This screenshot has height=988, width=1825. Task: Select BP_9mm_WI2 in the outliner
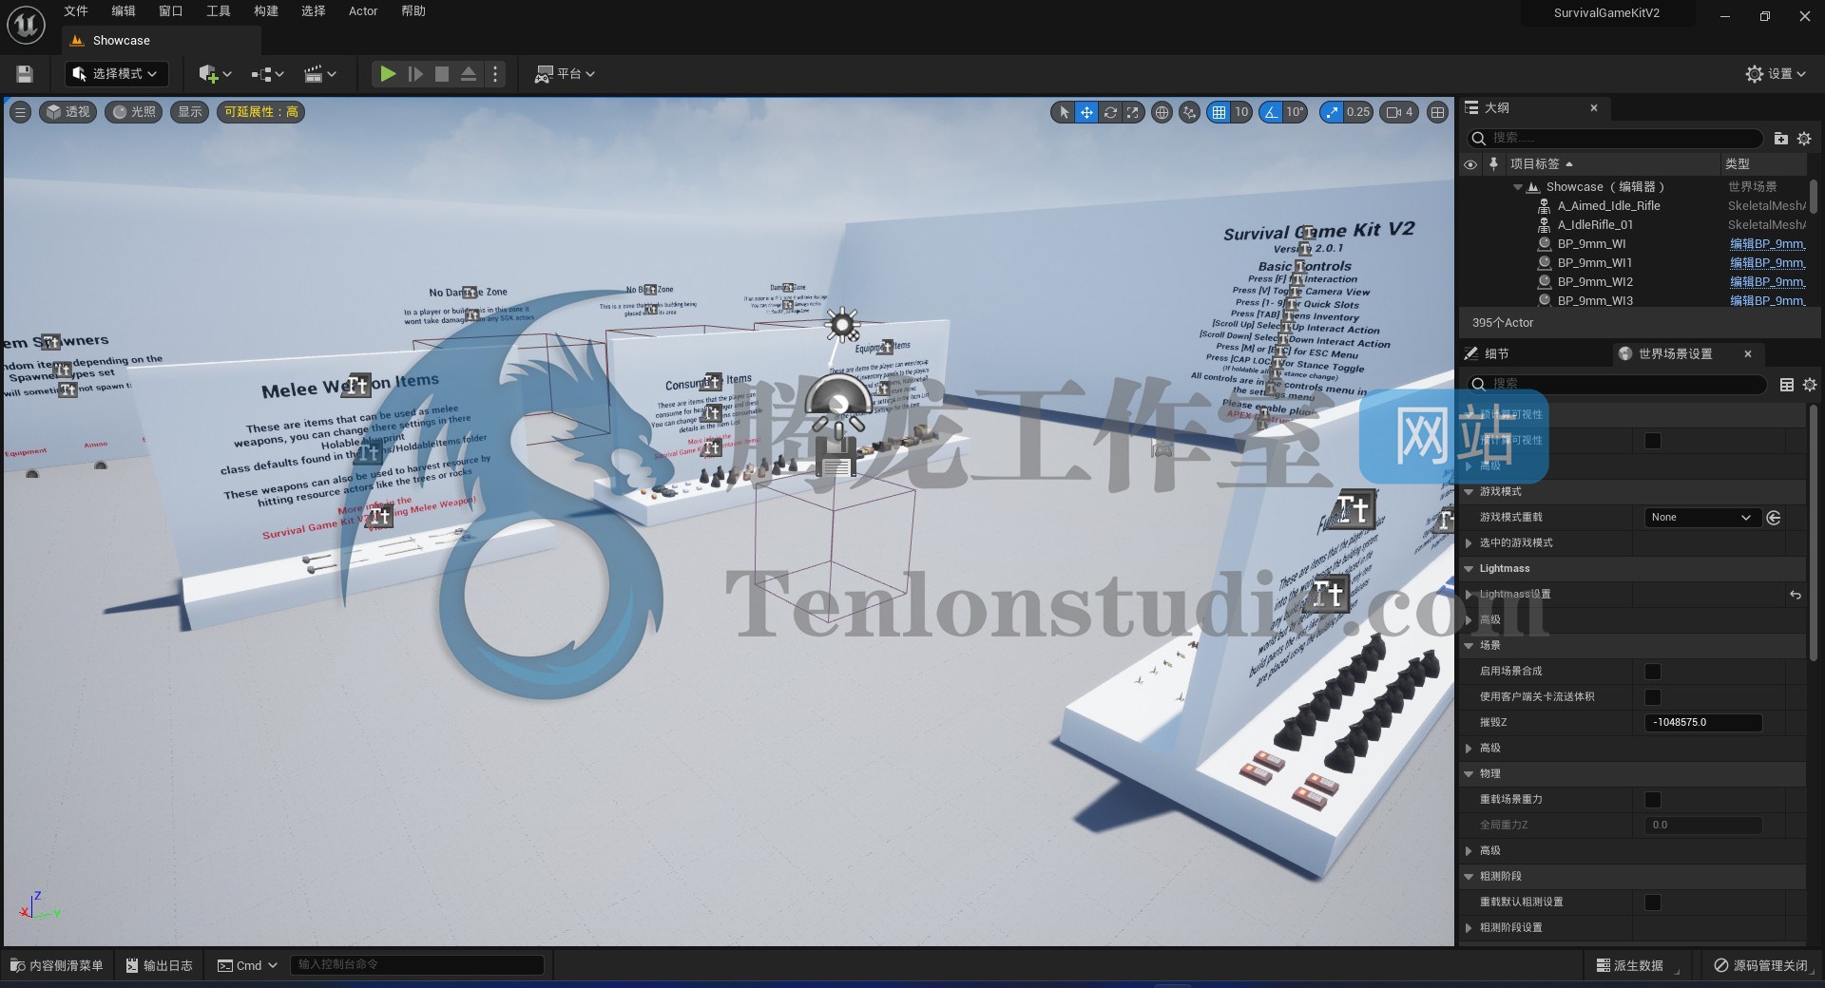[x=1595, y=282]
